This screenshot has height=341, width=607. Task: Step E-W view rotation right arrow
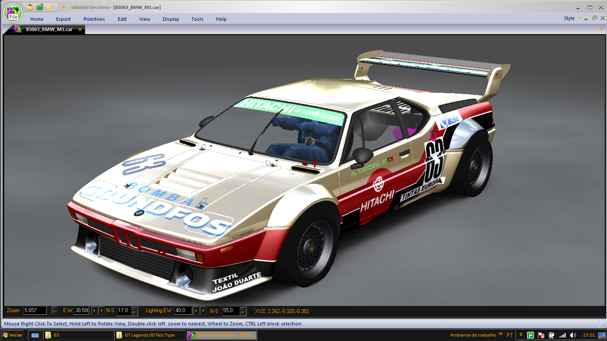(101, 311)
